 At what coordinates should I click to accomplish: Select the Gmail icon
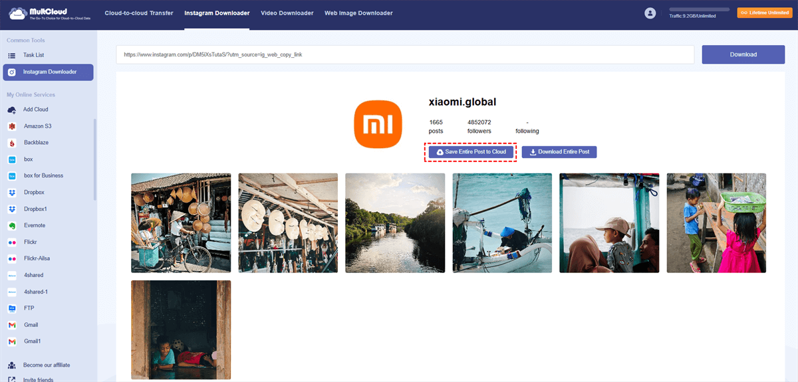click(11, 325)
